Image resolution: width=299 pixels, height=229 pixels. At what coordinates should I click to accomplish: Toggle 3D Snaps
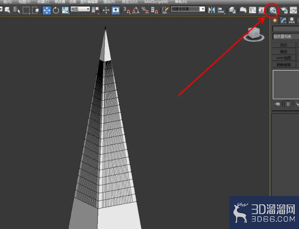pyautogui.click(x=126, y=10)
